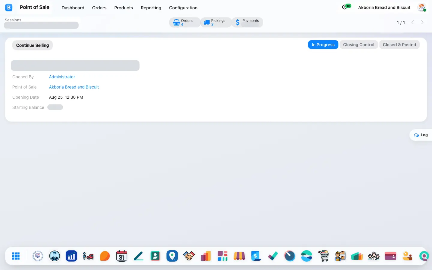Click the calendar icon showing 31
The height and width of the screenshot is (270, 432).
[122, 256]
